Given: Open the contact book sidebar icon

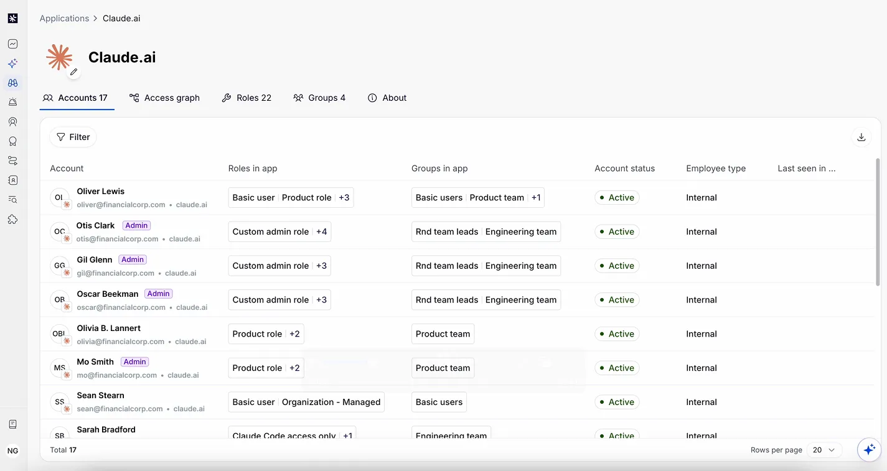Looking at the screenshot, I should (x=12, y=180).
